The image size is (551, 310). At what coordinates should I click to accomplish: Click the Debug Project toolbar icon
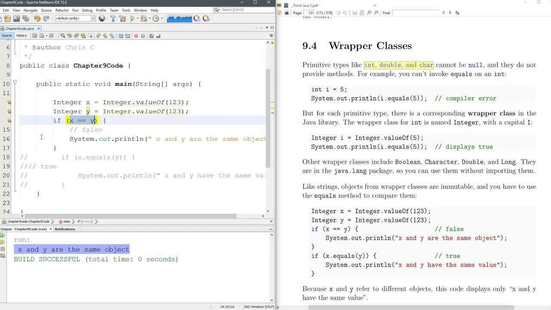(144, 19)
